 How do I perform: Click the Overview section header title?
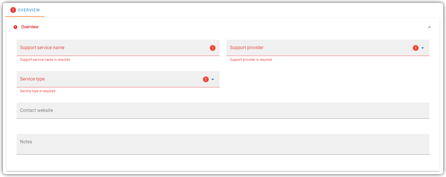[30, 27]
